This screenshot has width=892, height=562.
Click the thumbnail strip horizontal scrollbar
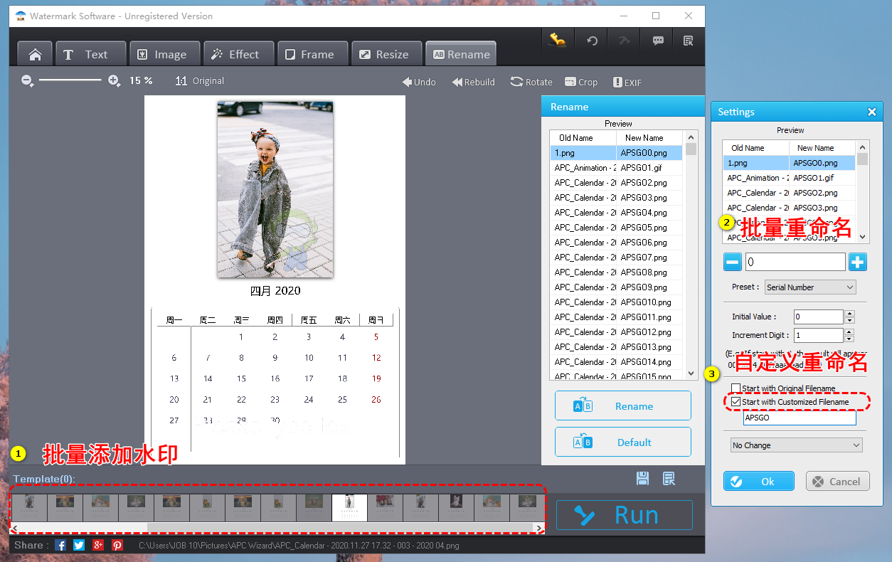pos(277,528)
